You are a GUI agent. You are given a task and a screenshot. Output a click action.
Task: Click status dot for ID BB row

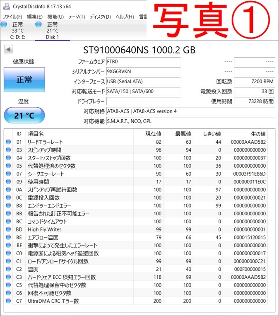pyautogui.click(x=8, y=213)
